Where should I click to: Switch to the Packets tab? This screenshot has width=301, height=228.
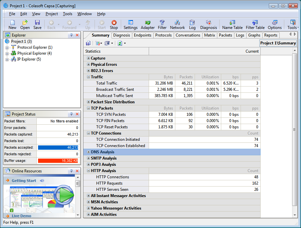click(226, 35)
